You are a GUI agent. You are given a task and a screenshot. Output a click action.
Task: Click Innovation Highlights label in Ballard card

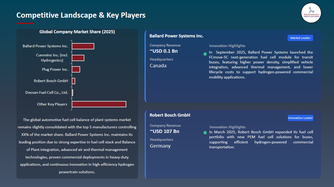click(x=227, y=46)
